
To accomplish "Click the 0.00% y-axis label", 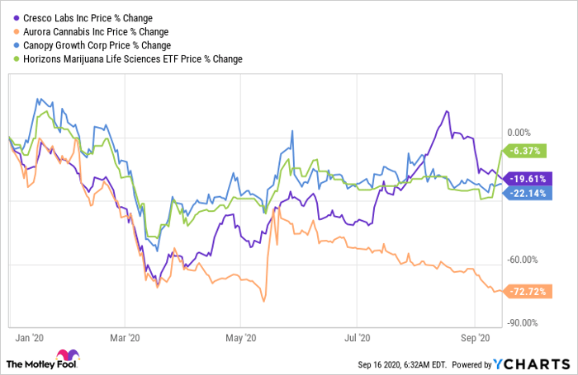I will tap(519, 132).
